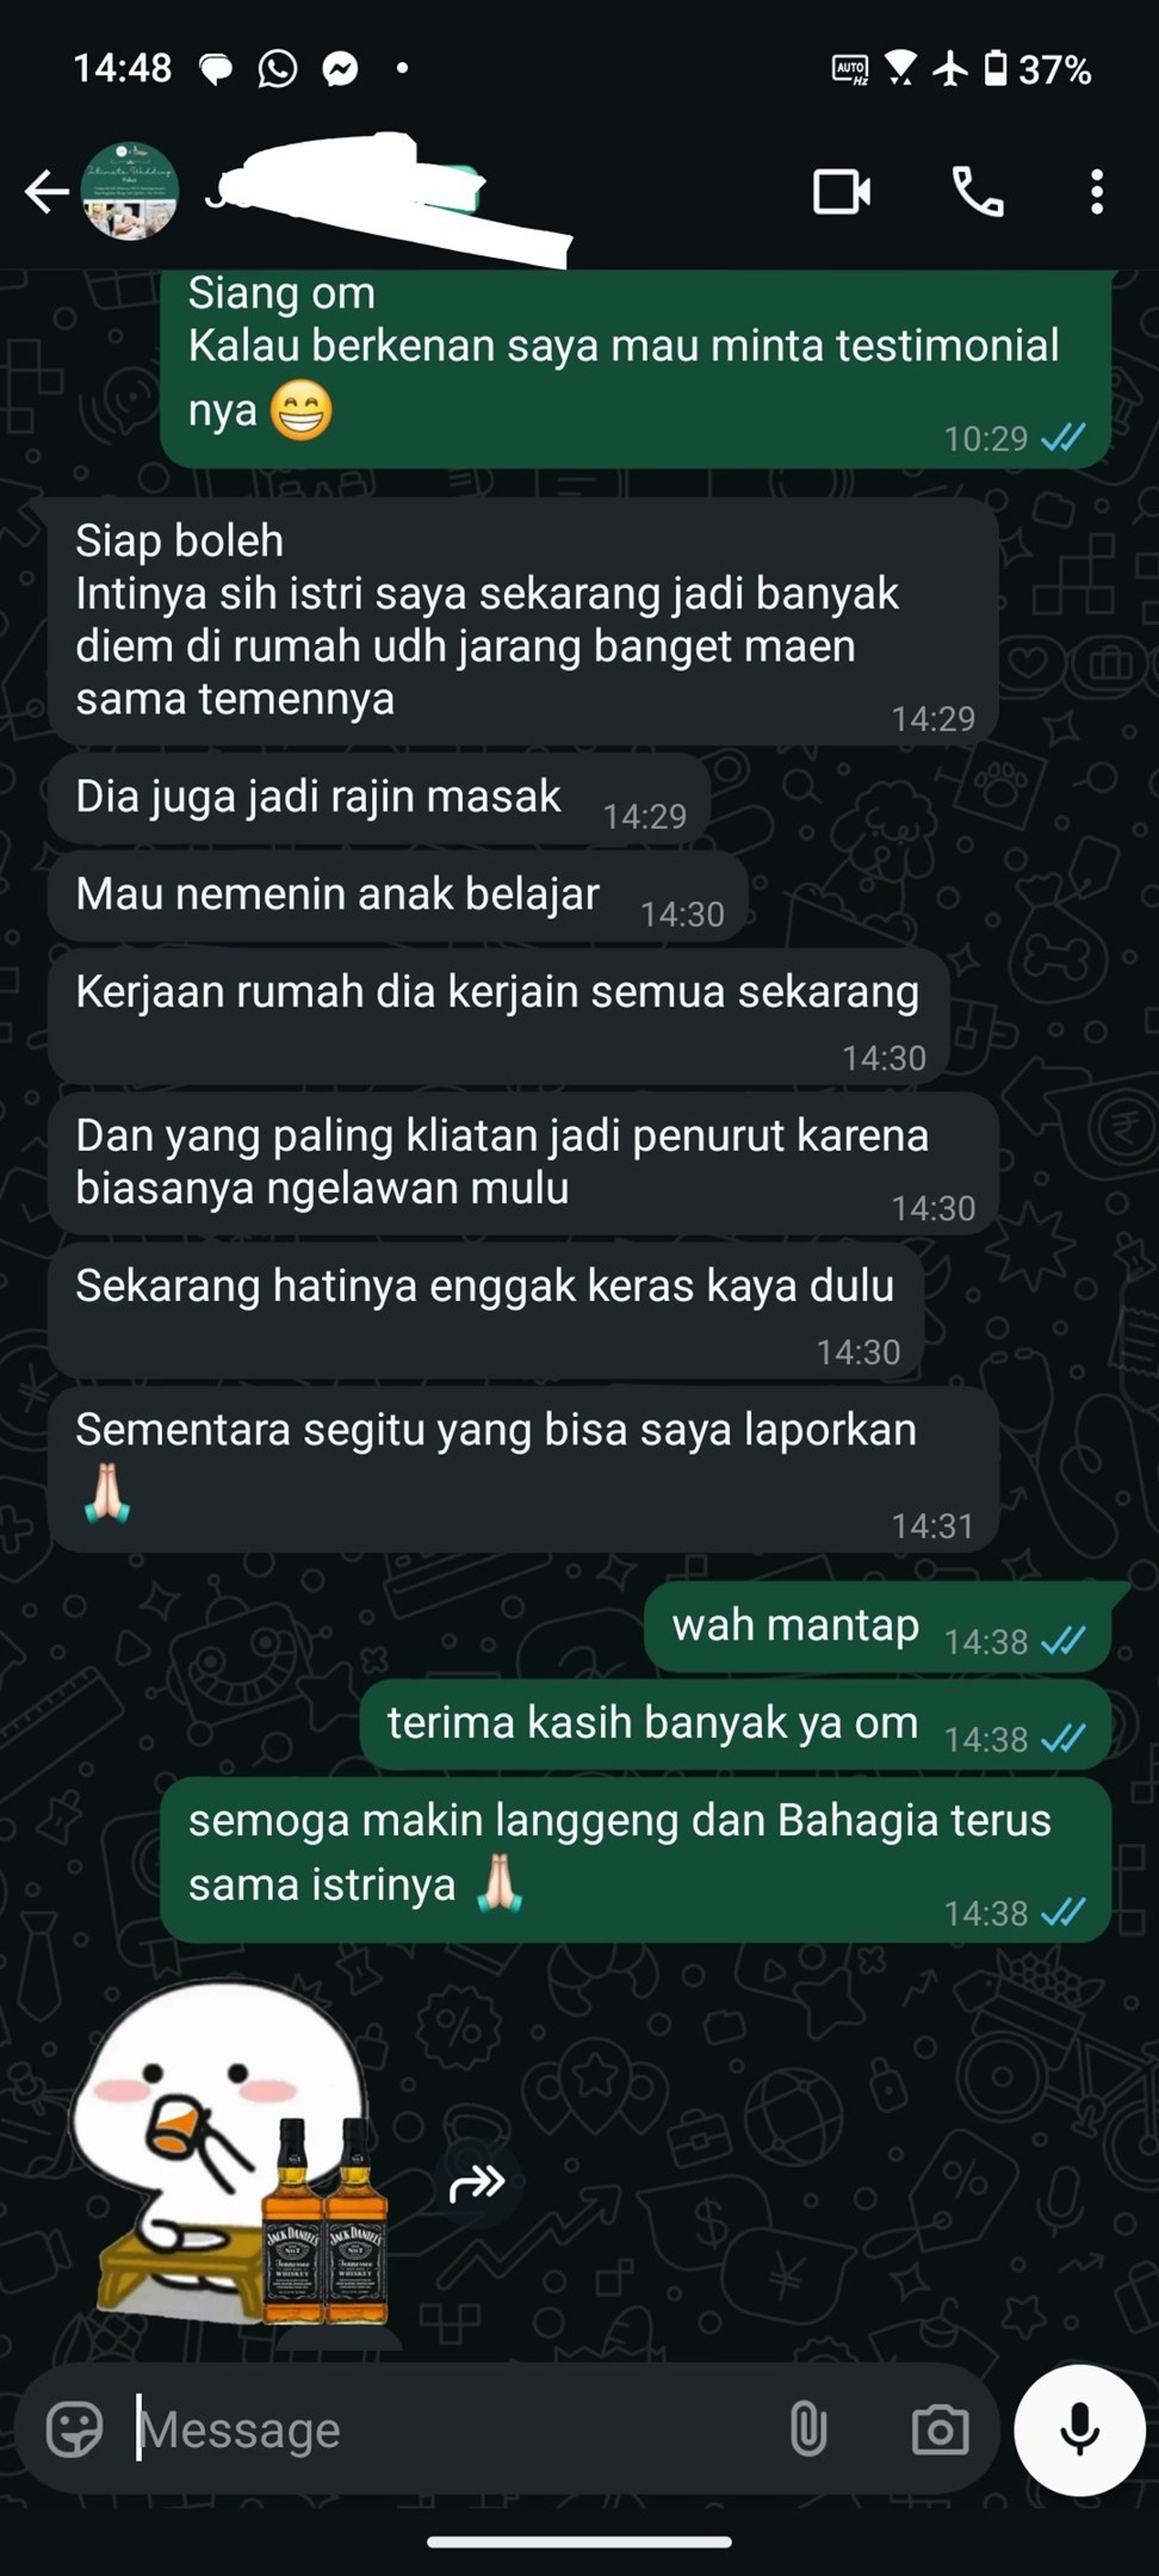
Task: Open the three-dot more options menu
Action: [x=1097, y=192]
